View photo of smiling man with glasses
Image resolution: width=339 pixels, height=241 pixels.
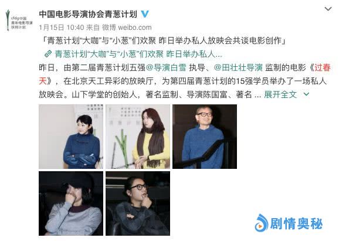(205, 137)
